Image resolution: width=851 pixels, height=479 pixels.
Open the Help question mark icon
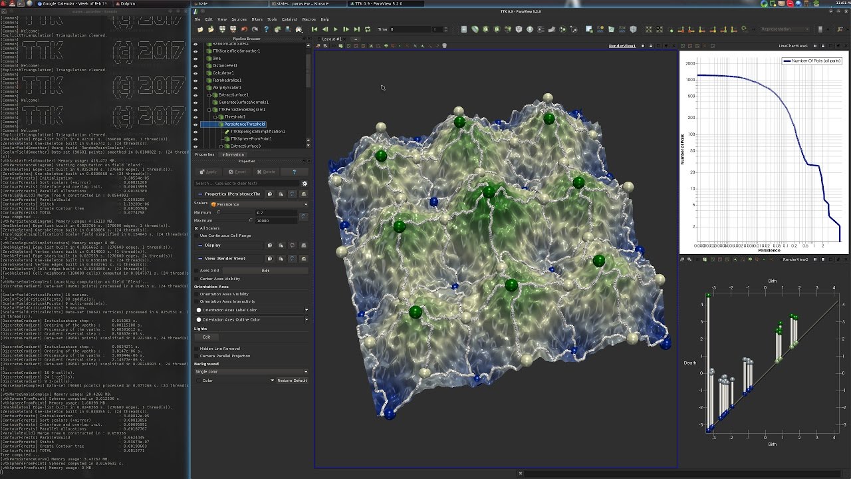(x=267, y=29)
